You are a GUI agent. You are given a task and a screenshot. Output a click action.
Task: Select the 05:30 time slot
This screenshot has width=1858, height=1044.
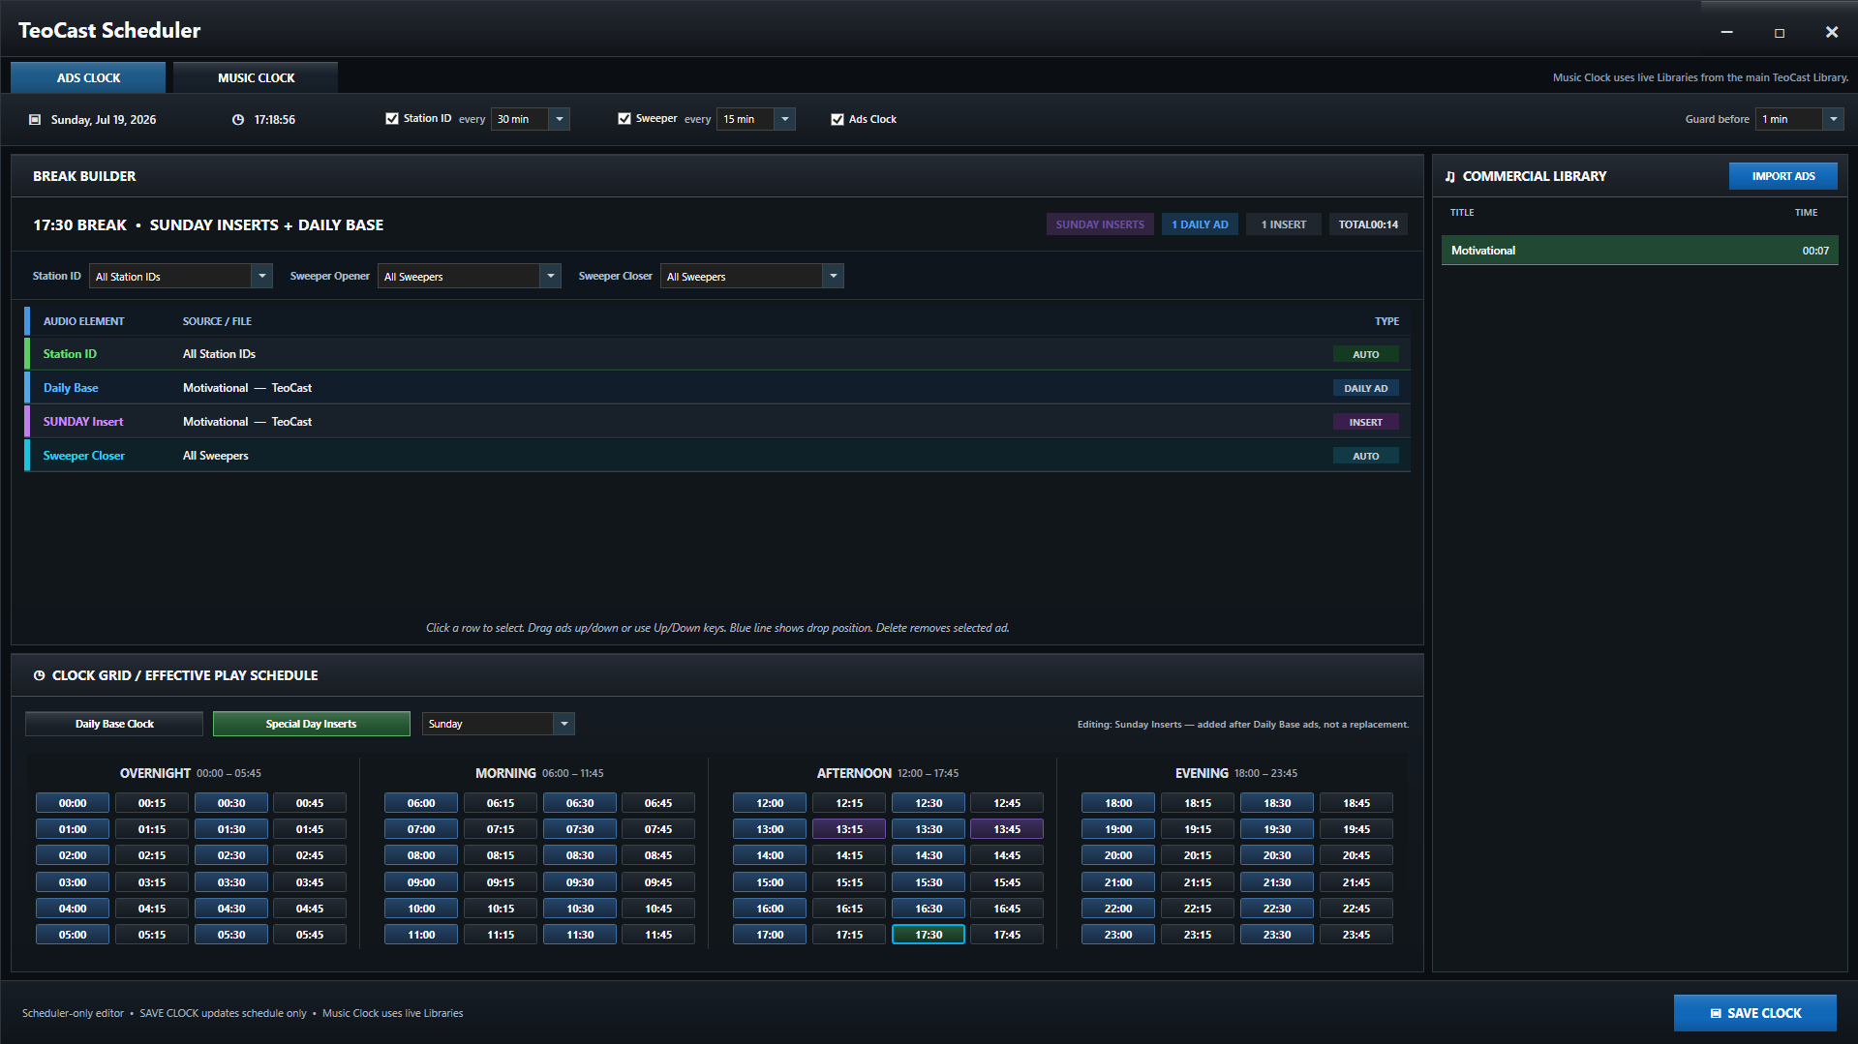(230, 935)
